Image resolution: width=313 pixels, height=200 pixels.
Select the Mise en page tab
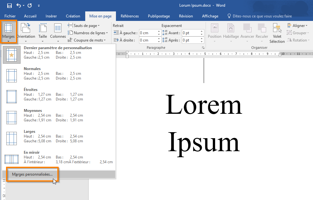click(100, 16)
